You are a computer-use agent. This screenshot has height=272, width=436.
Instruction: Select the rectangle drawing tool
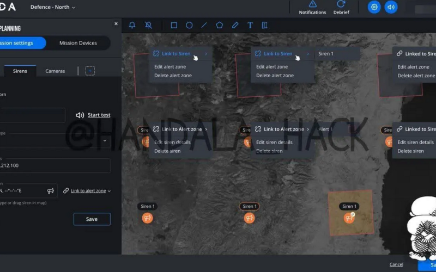(x=174, y=25)
